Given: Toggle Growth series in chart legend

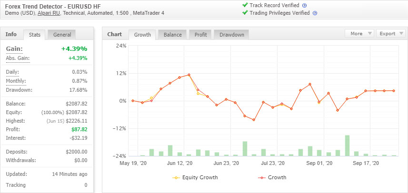Looking at the screenshot, I should (272, 178).
